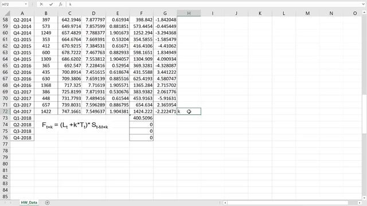367x206 pixels.
Task: Select cell with value 1249
Action: 46,33
